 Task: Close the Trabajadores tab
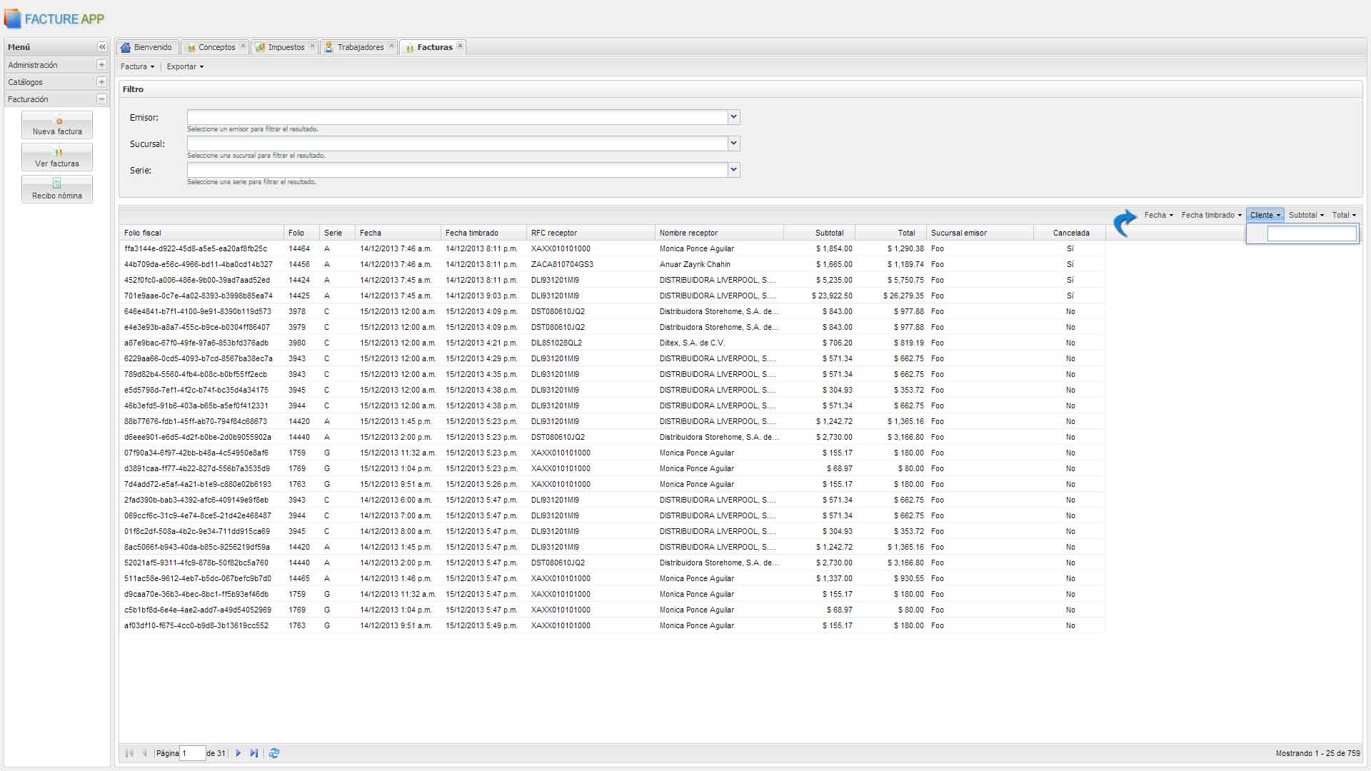[x=391, y=46]
